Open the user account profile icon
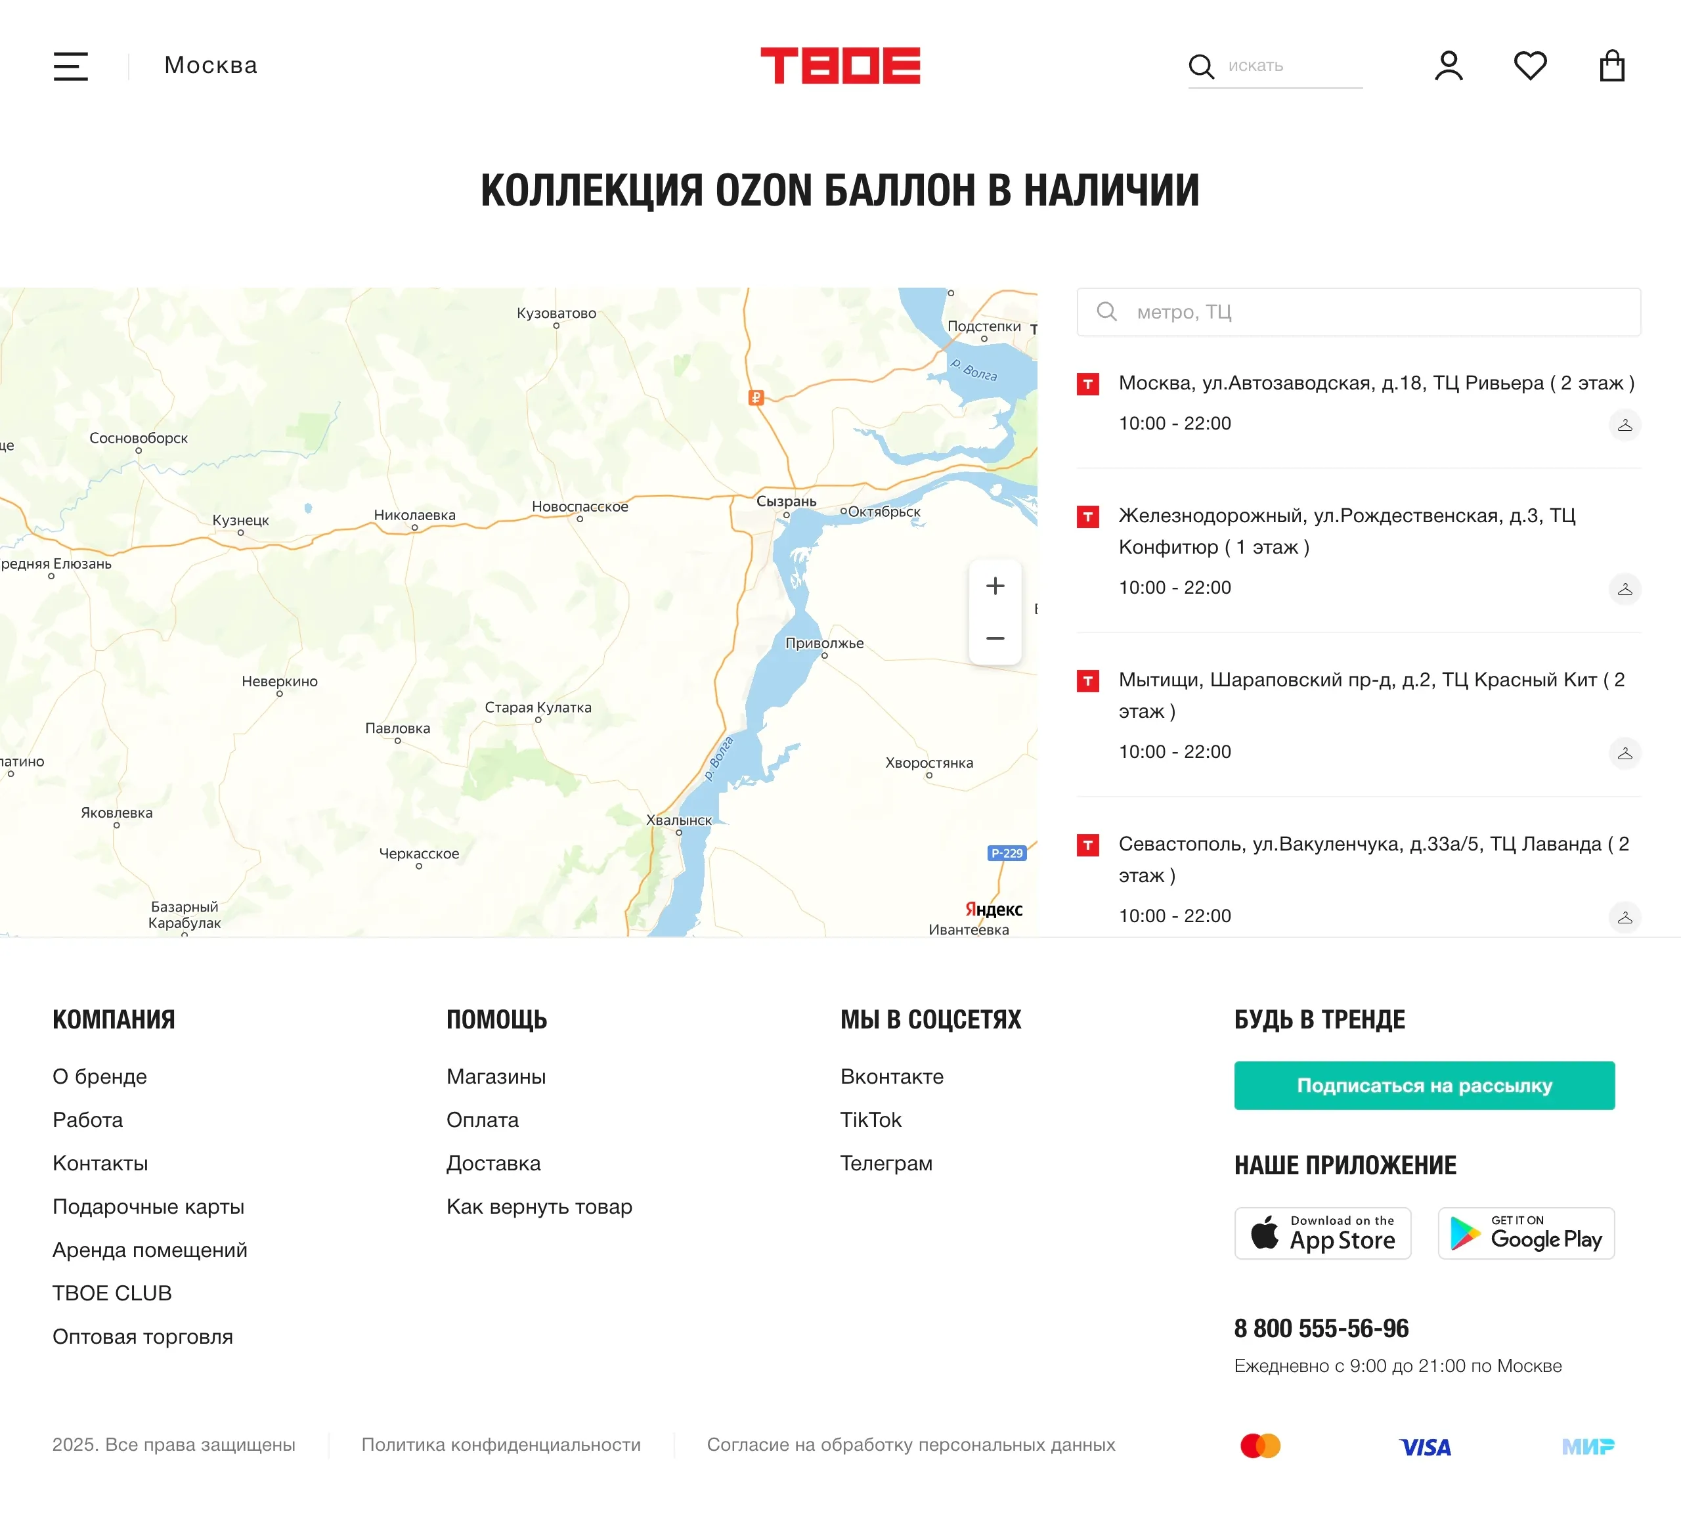The width and height of the screenshot is (1681, 1525). coord(1449,66)
